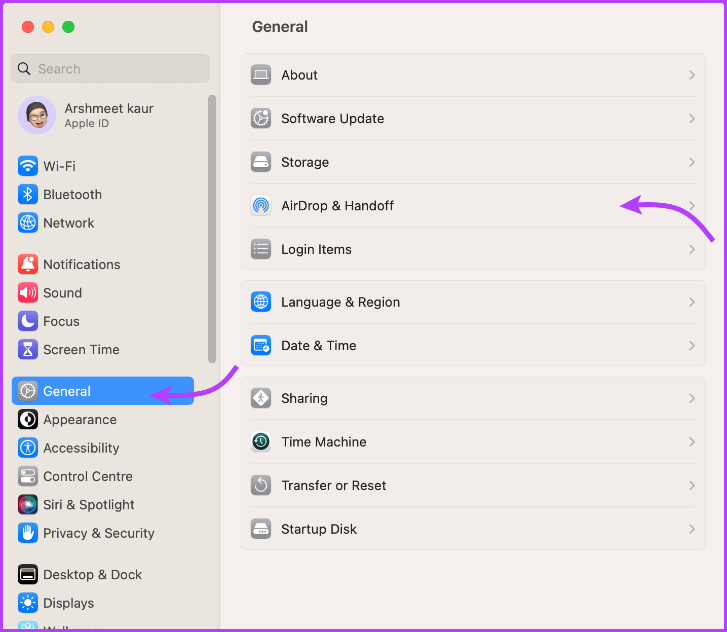Click the Desktop & Dock icon

click(x=28, y=574)
